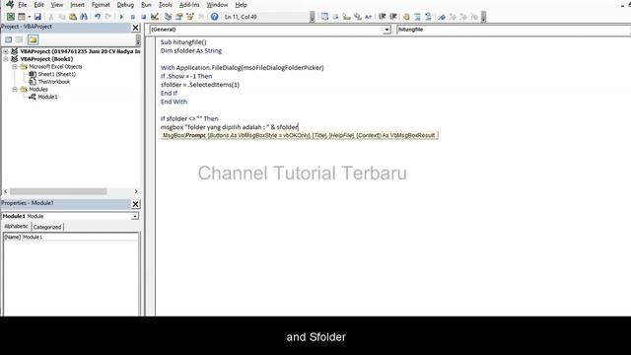
Task: Click the List Constants icon
Action: click(335, 17)
